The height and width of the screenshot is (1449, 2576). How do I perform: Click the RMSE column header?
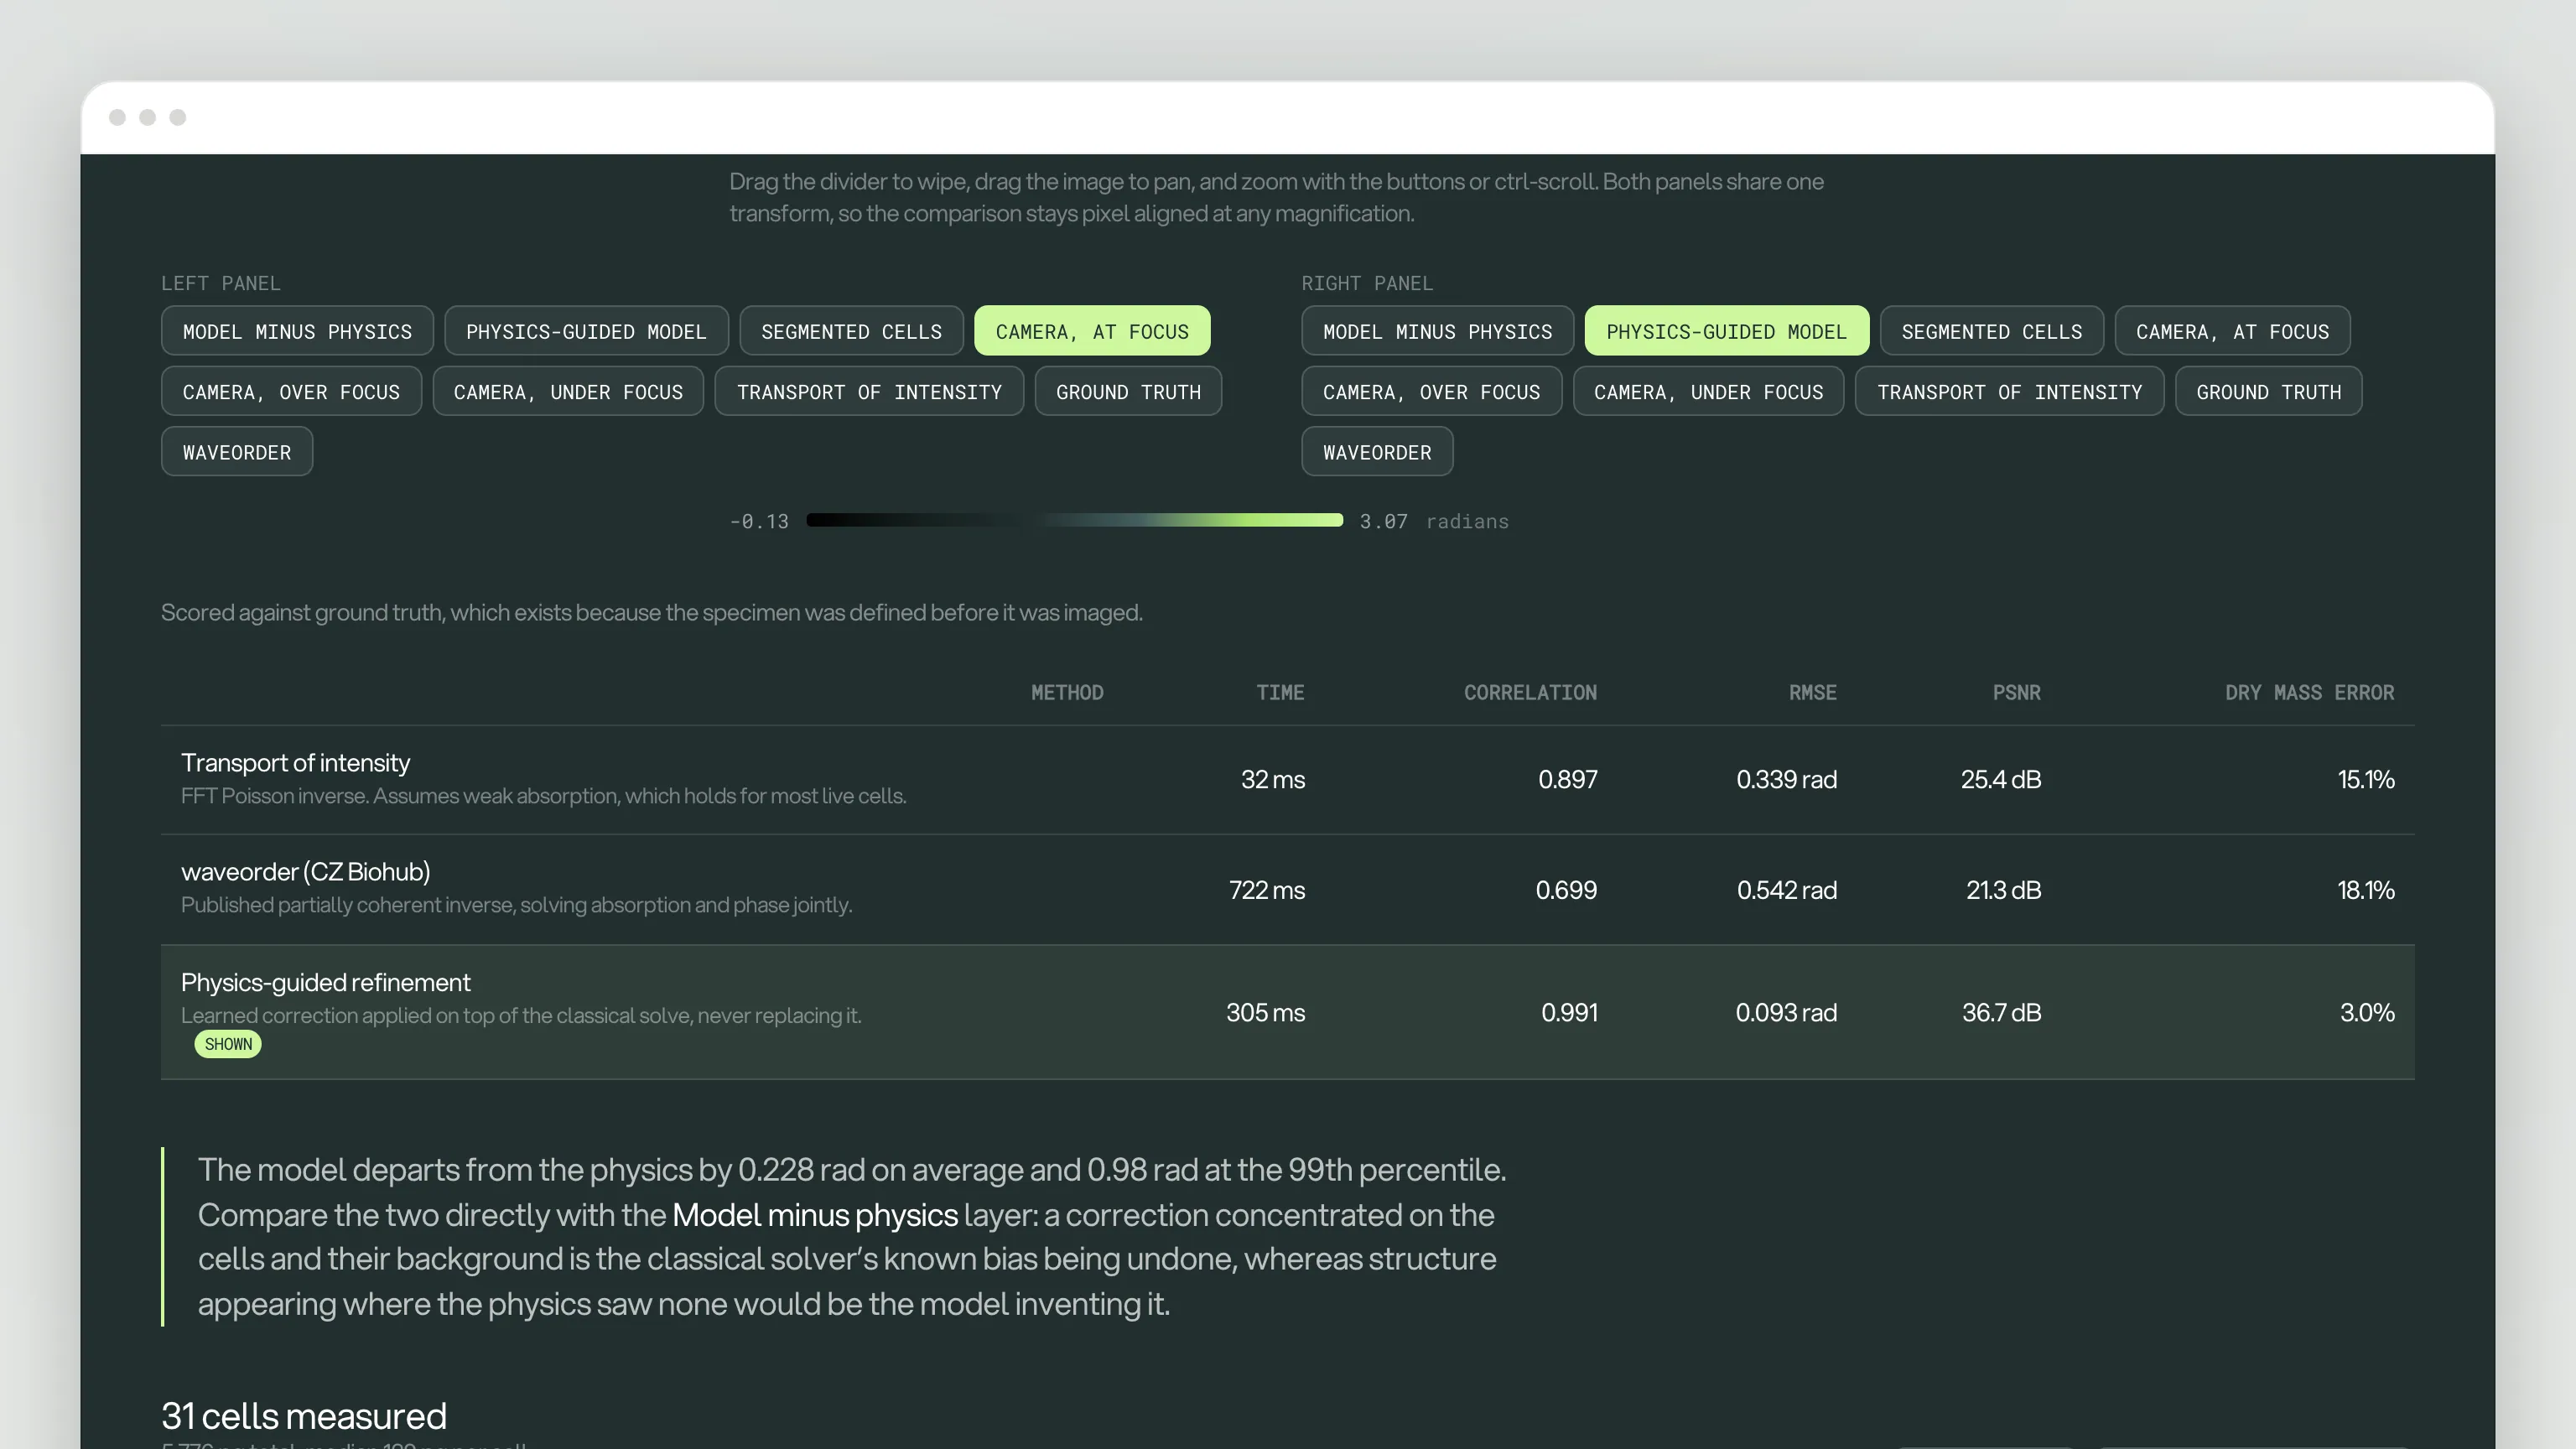tap(1812, 693)
